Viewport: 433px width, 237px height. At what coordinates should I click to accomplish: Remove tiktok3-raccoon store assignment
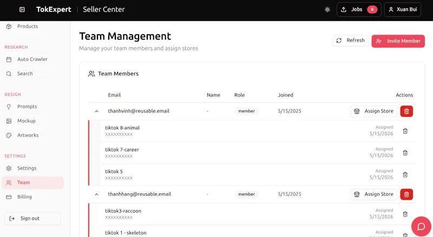(x=405, y=214)
